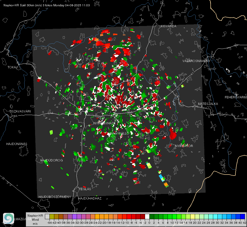Select the gray swatch left of -64
The image size is (247, 227).
click(47, 217)
